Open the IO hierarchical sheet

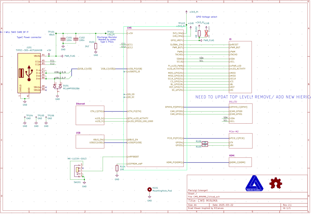pos(240,67)
